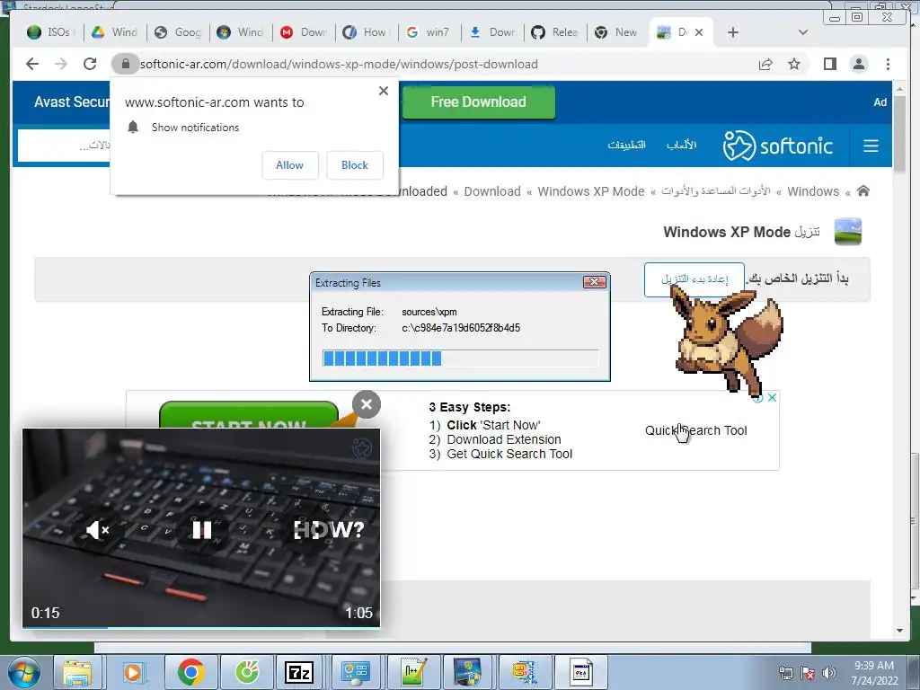Click the Softonic search field

coord(64,145)
